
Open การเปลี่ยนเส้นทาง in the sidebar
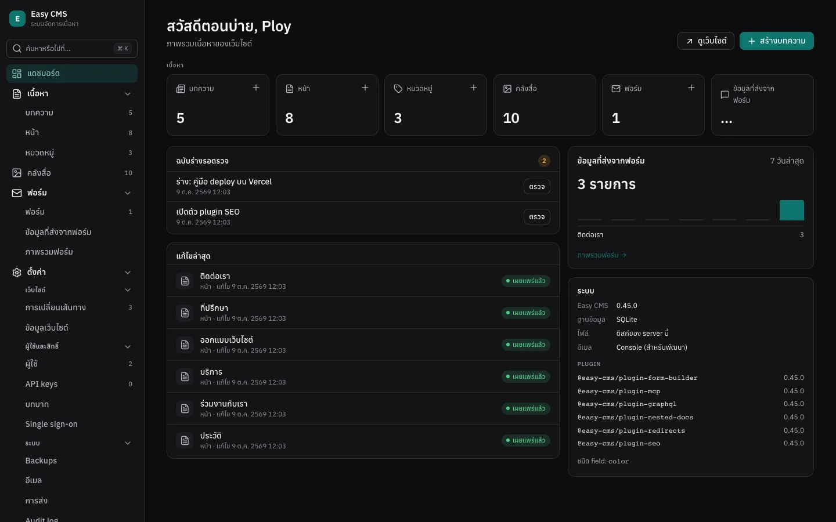tap(72, 307)
